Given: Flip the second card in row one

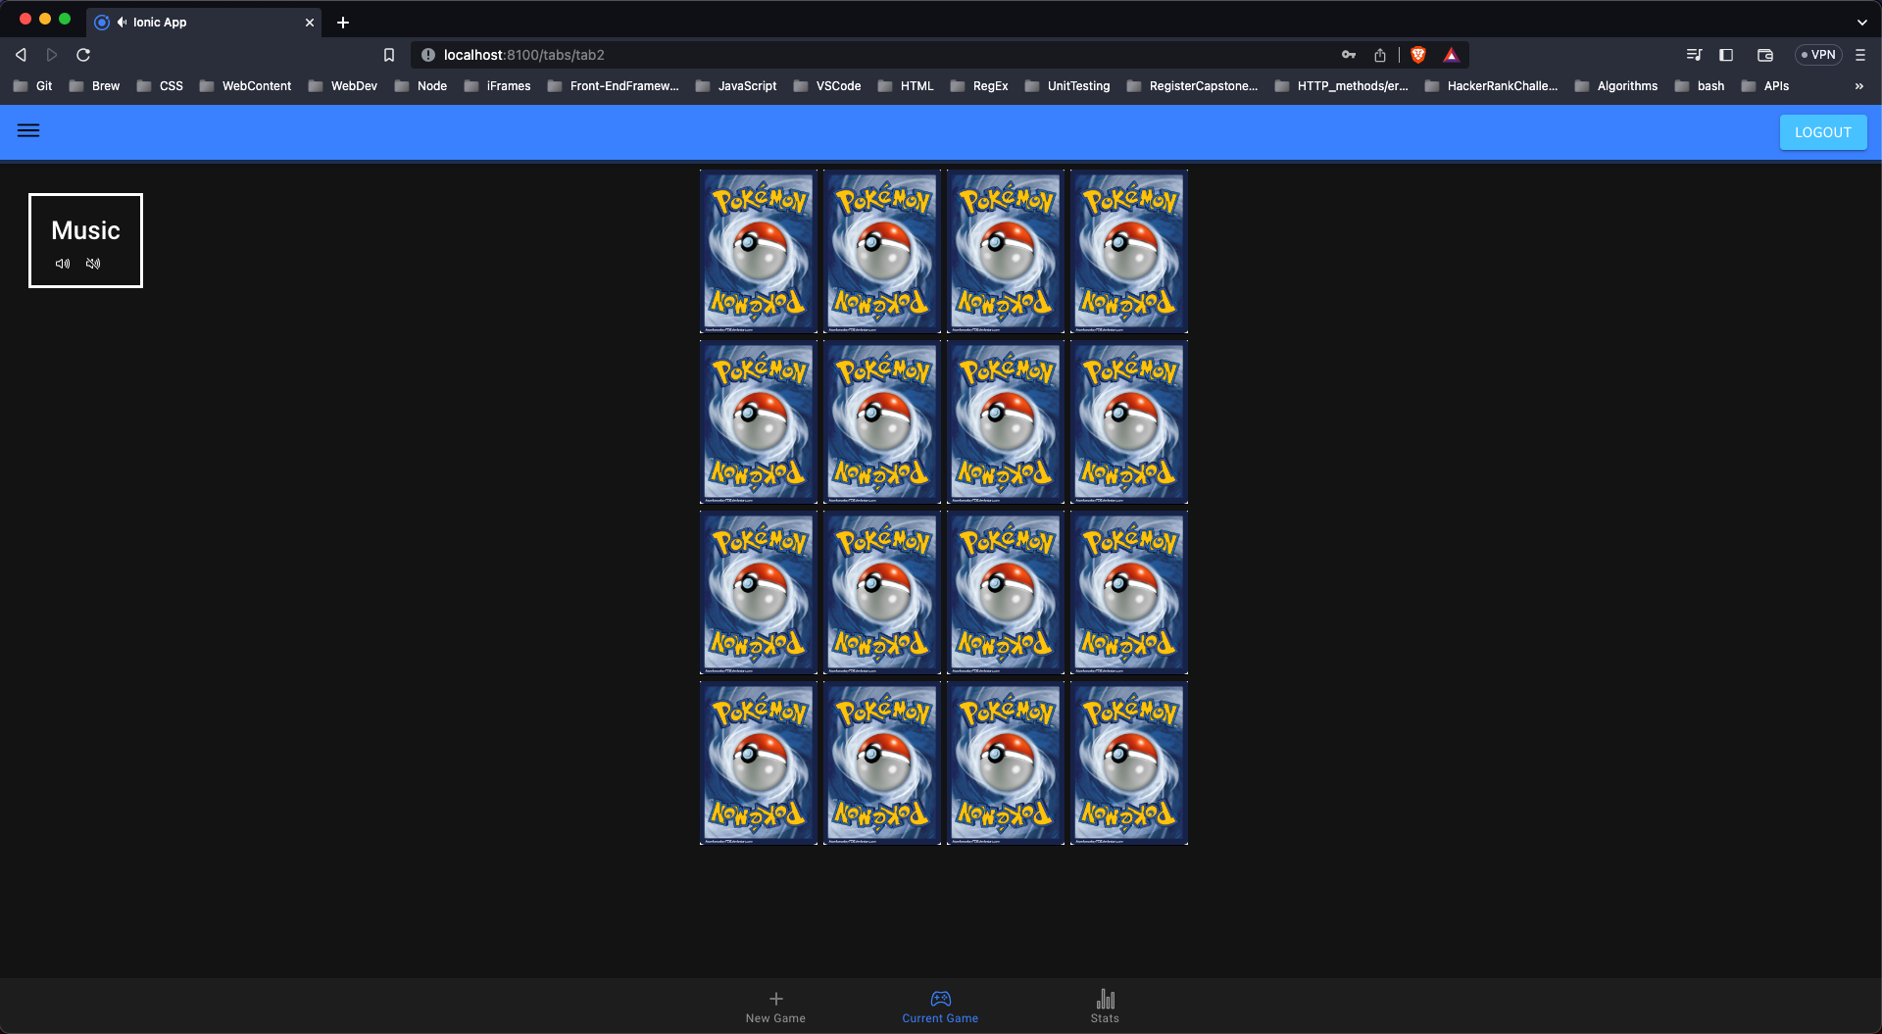Looking at the screenshot, I should point(882,252).
